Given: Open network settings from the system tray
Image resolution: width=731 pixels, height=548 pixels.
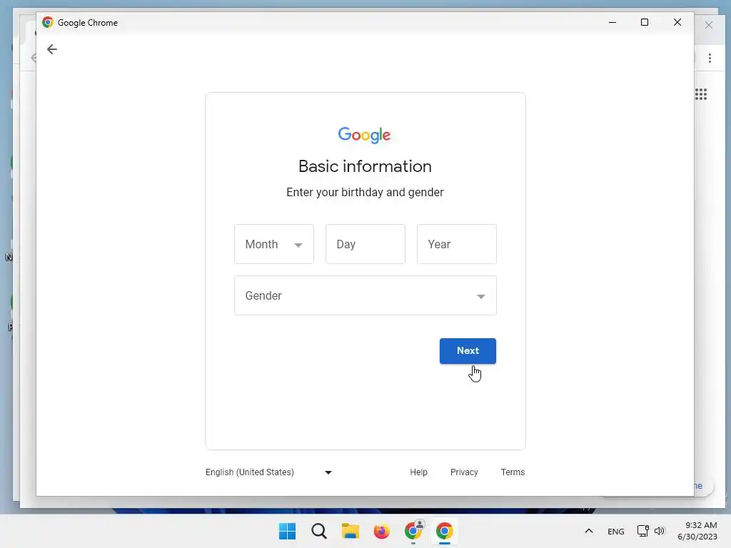Looking at the screenshot, I should tap(643, 531).
